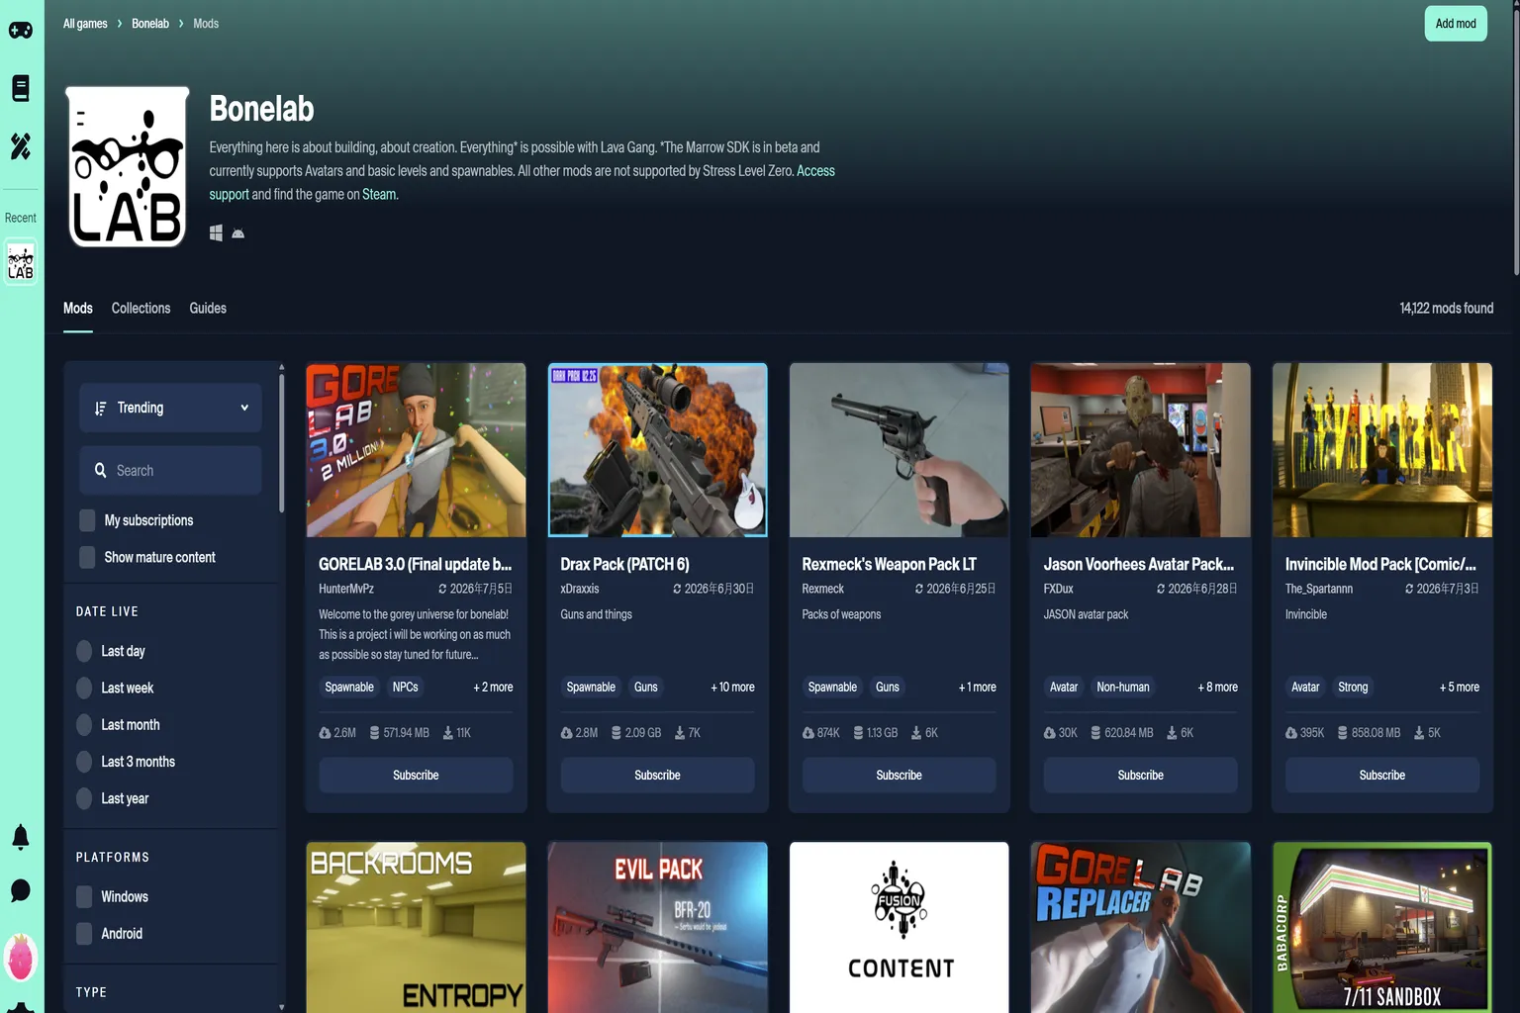The image size is (1520, 1013).
Task: Expand +10 more tags on Drax Pack
Action: point(732,688)
